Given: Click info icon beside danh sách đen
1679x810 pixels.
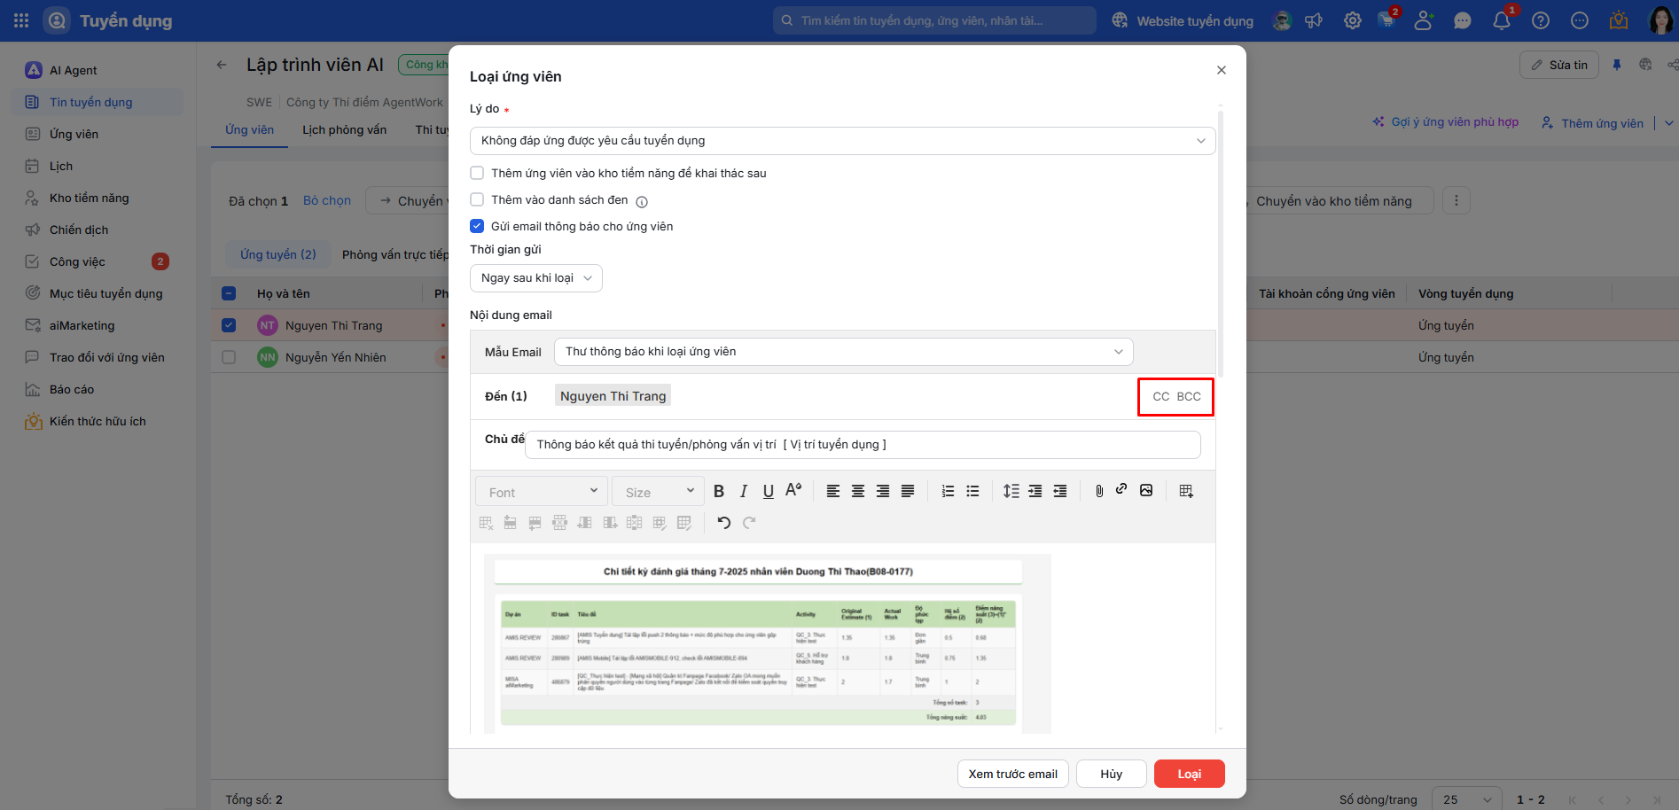Looking at the screenshot, I should [642, 201].
